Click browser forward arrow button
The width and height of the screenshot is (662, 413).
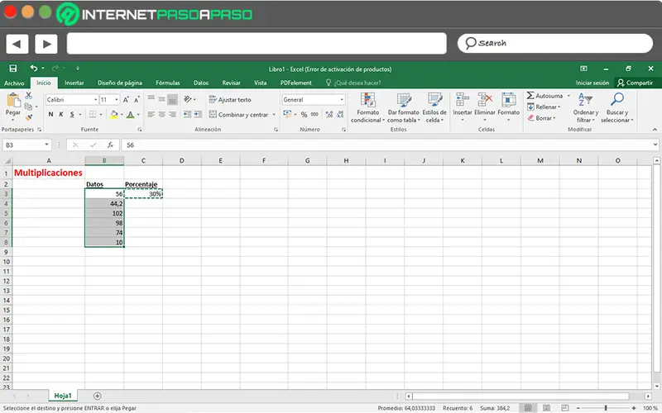[x=46, y=44]
